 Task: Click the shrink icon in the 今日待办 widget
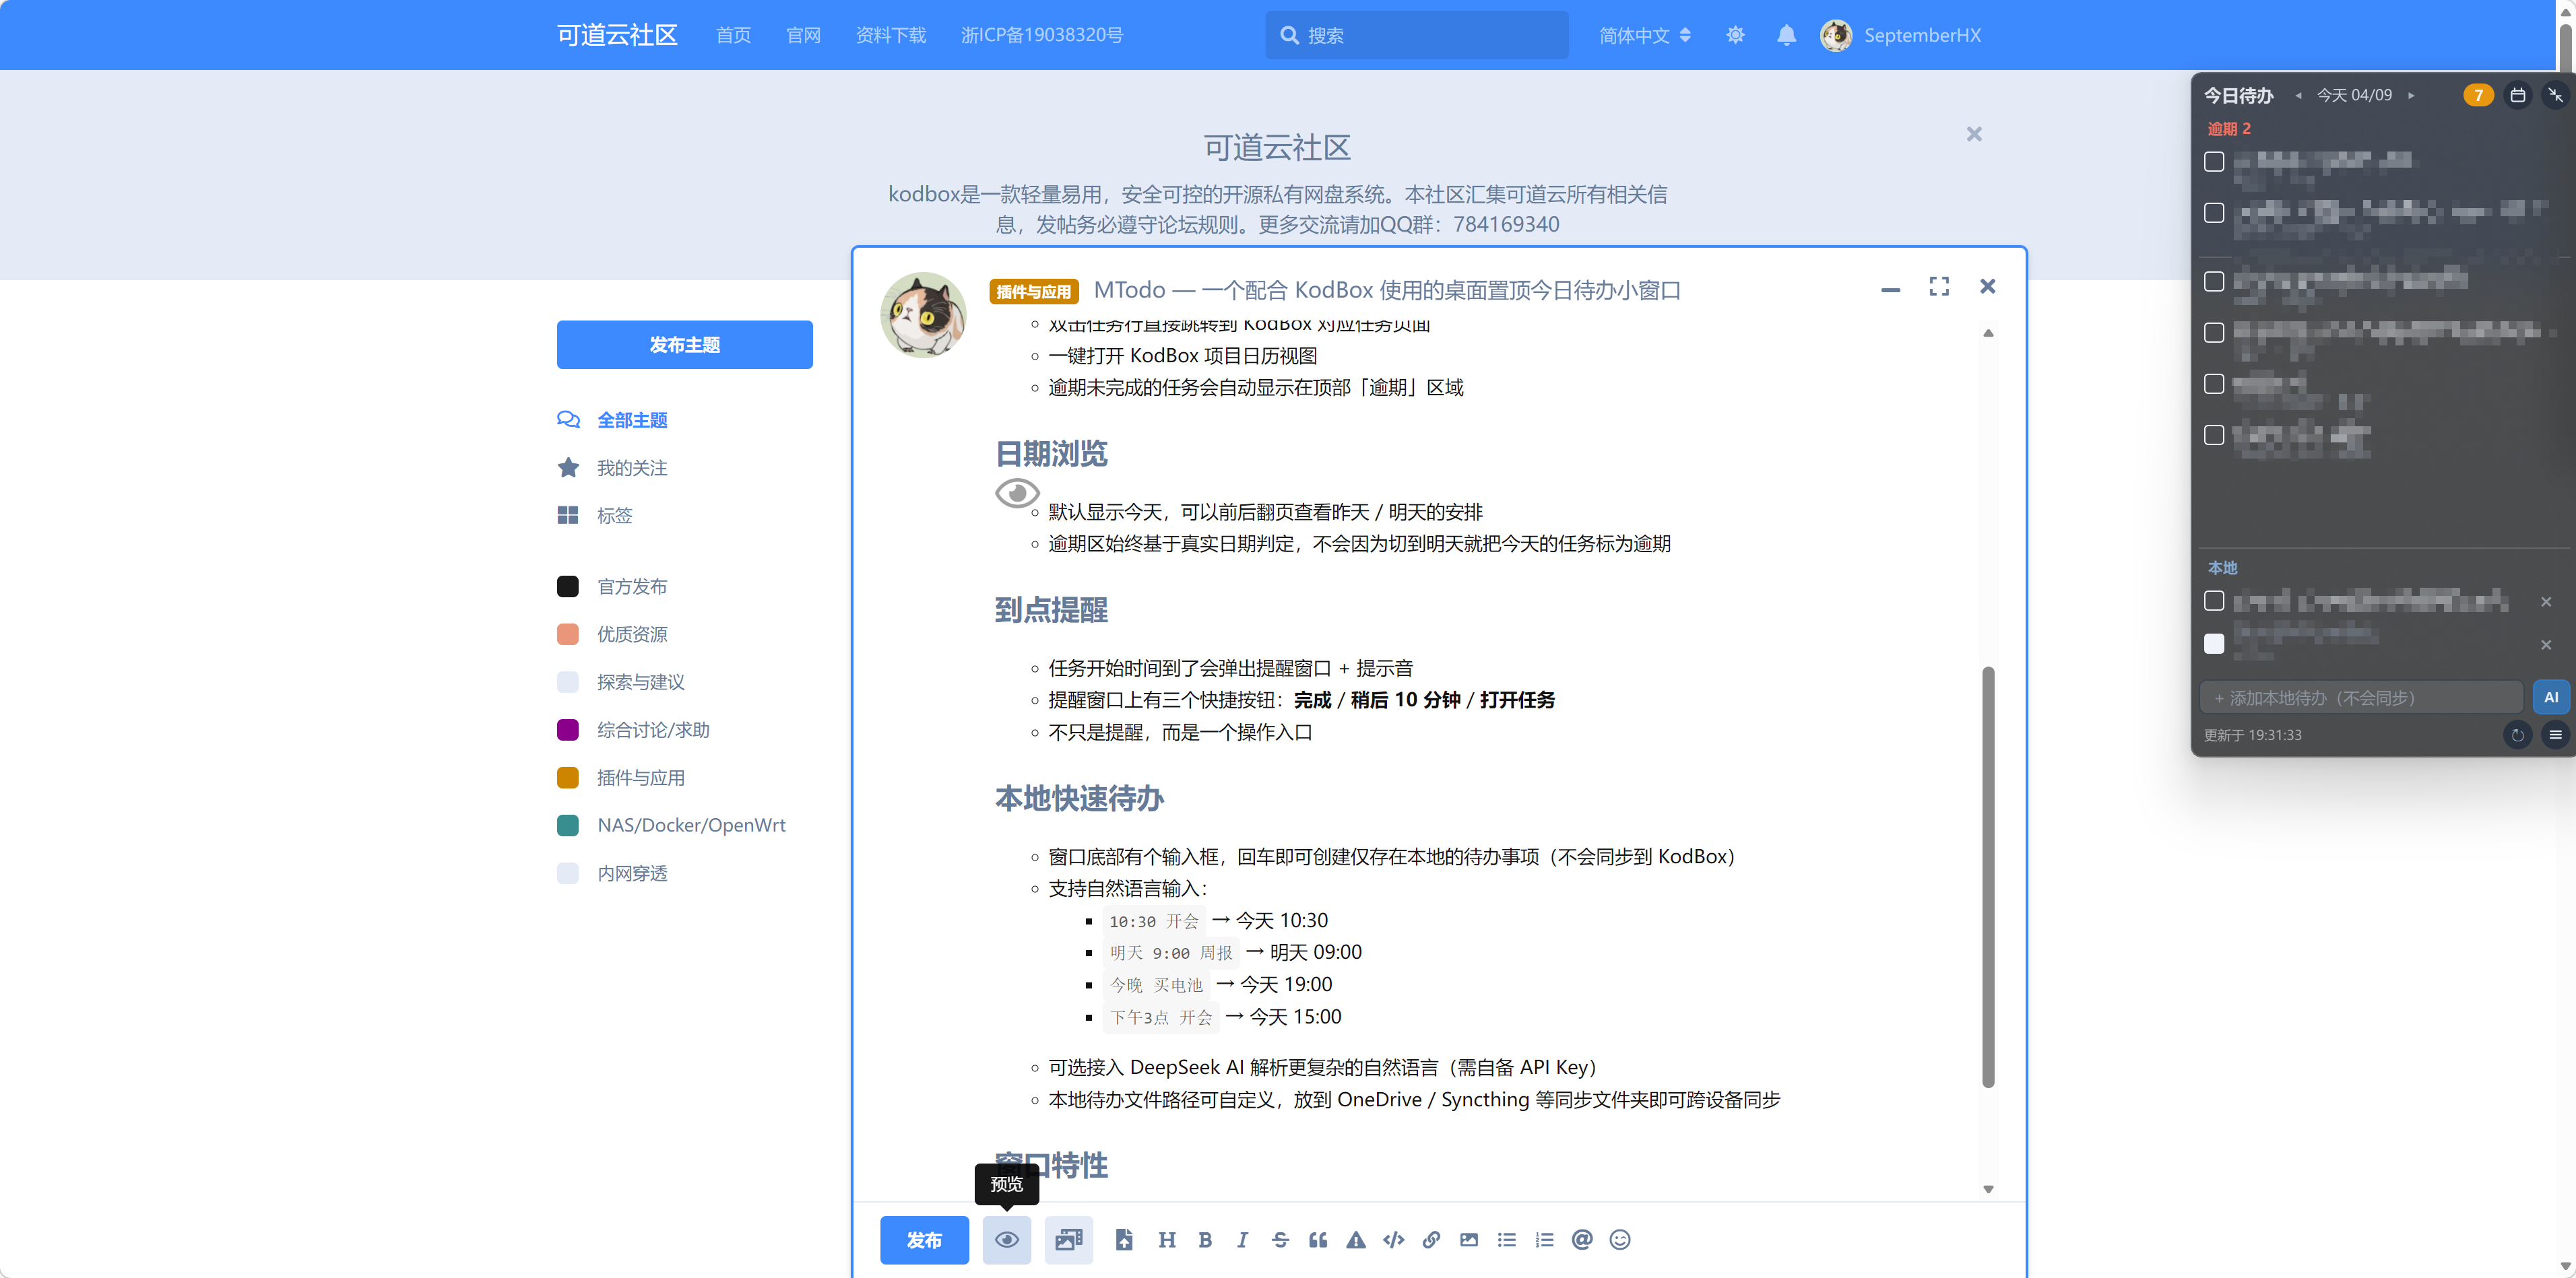click(2555, 95)
